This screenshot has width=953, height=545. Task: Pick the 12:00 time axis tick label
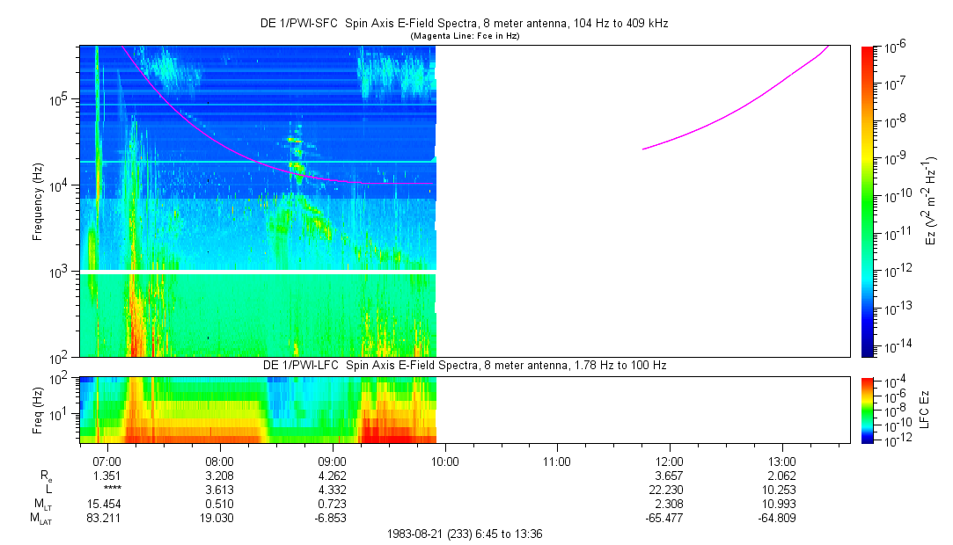[670, 461]
